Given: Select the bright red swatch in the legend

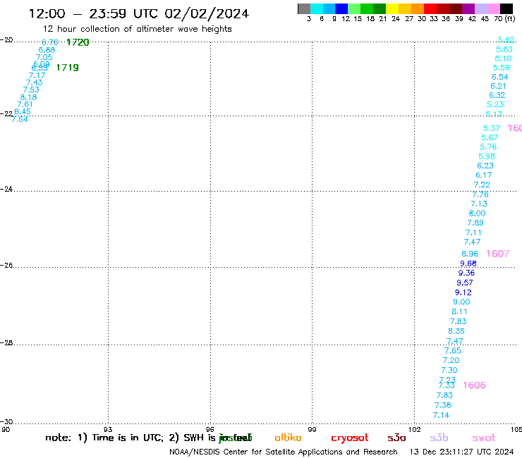Looking at the screenshot, I should (430, 8).
